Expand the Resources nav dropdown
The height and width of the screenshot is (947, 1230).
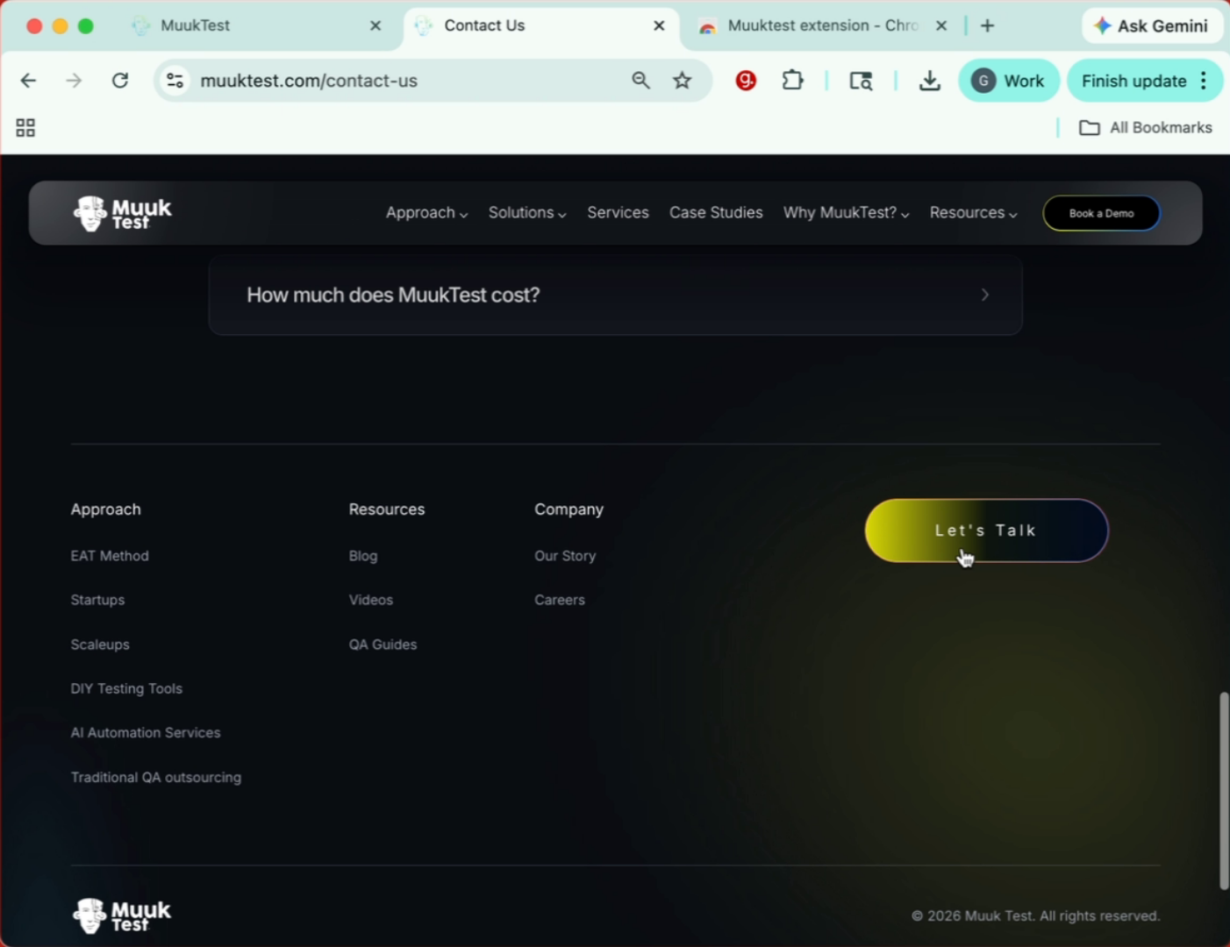[973, 212]
